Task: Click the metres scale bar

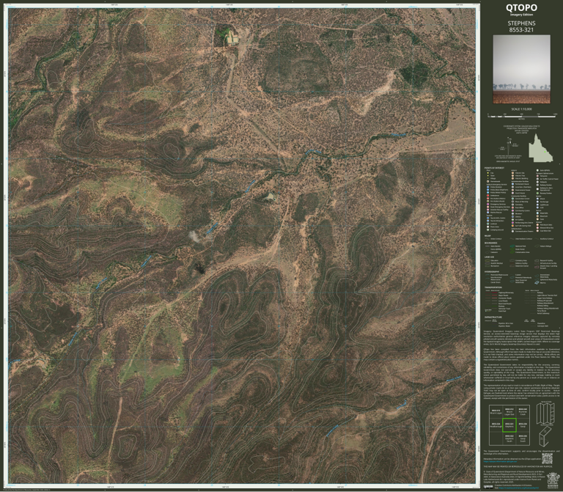Action: pos(522,116)
